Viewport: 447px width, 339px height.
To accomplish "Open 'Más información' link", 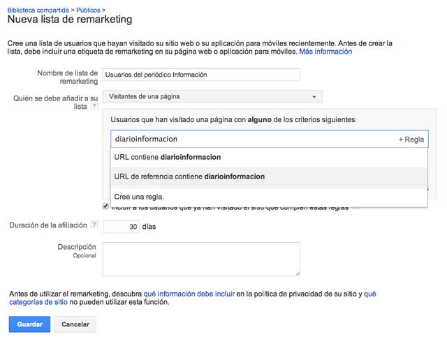I will pyautogui.click(x=325, y=52).
